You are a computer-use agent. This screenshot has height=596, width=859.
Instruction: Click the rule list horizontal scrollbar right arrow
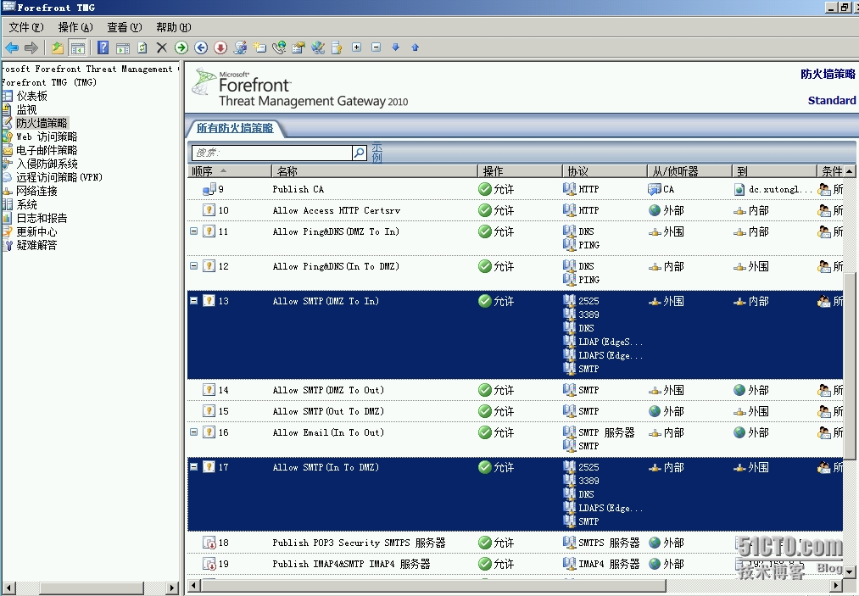click(x=837, y=585)
